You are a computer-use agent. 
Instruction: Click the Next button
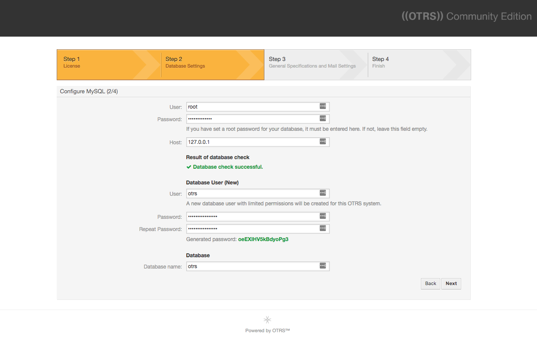point(451,283)
